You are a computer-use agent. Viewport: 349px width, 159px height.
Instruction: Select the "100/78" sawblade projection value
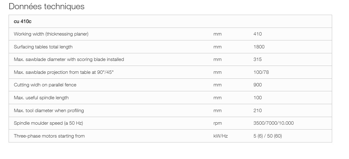[x=261, y=72]
